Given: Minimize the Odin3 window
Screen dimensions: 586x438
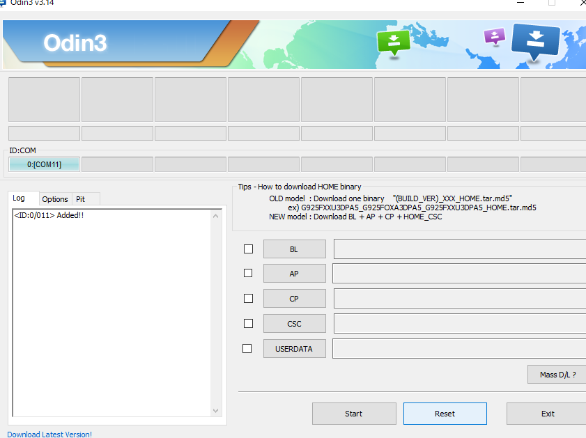Looking at the screenshot, I should click(x=521, y=3).
